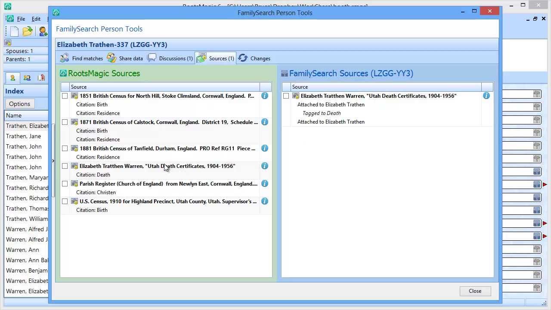Click Source column header in FamilySearch Sources

click(x=386, y=87)
